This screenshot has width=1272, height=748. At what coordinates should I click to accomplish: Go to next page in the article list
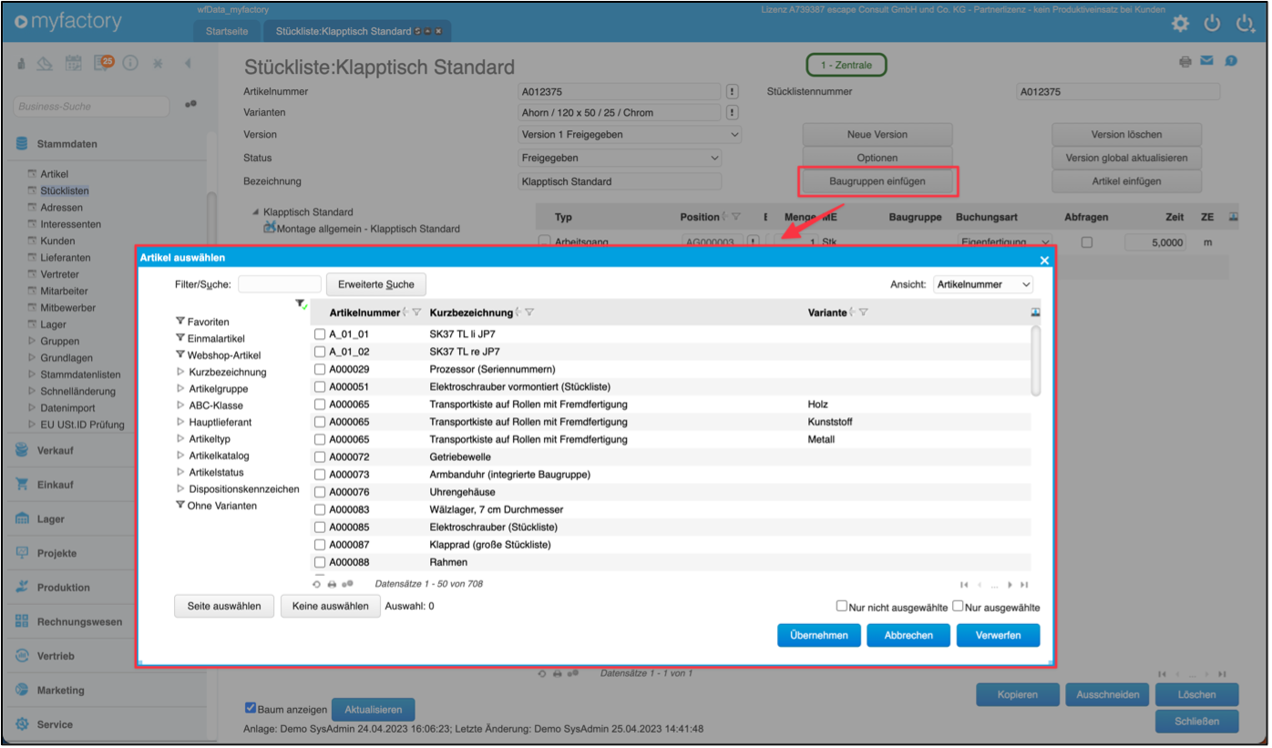click(x=1010, y=584)
